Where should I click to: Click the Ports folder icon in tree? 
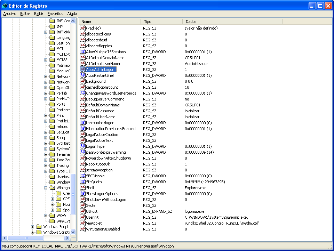point(52,104)
